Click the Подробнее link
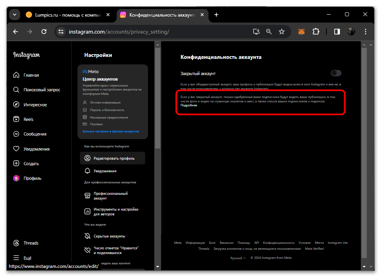 (x=189, y=106)
